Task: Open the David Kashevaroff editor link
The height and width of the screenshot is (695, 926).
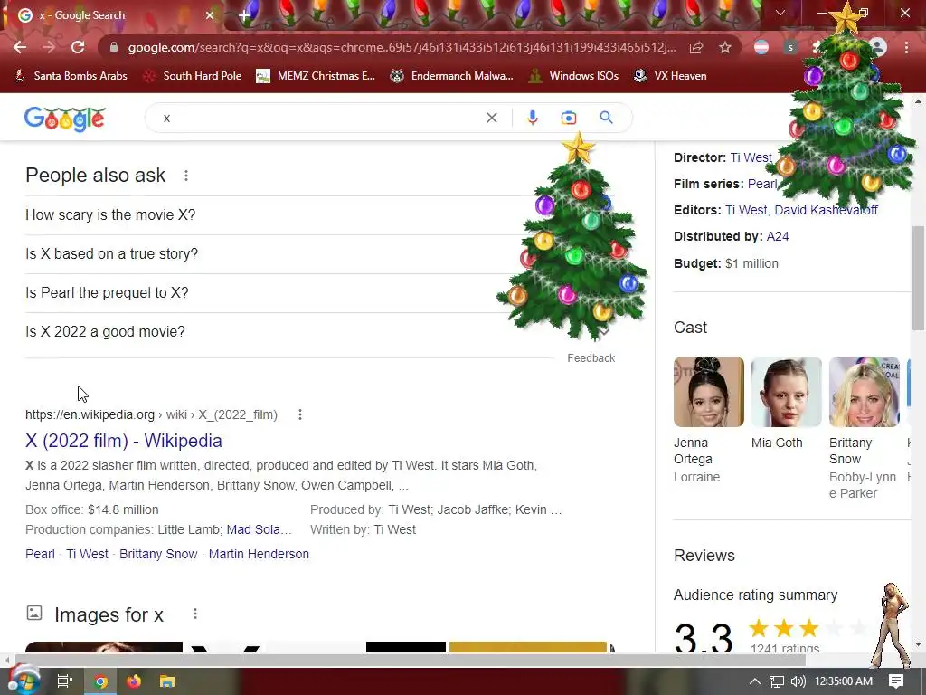Action: pos(826,210)
